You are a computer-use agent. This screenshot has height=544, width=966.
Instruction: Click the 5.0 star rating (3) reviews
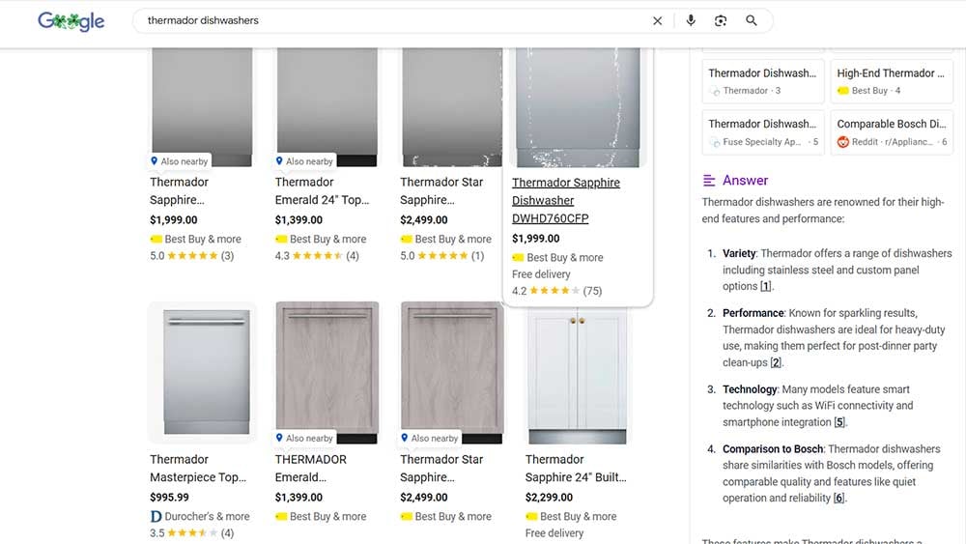(x=191, y=256)
